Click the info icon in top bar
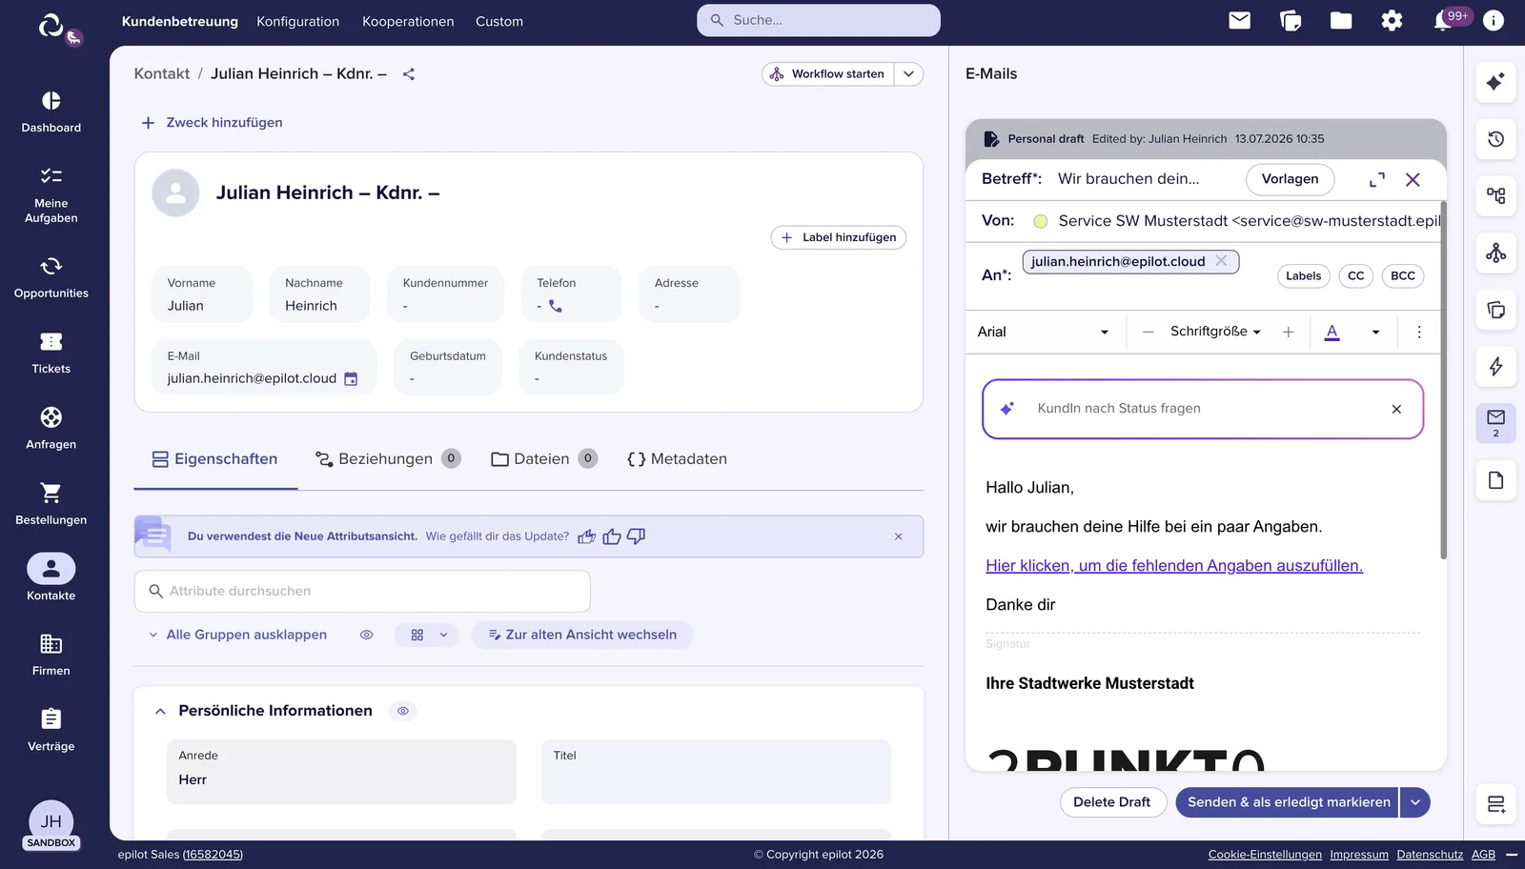 click(1494, 20)
